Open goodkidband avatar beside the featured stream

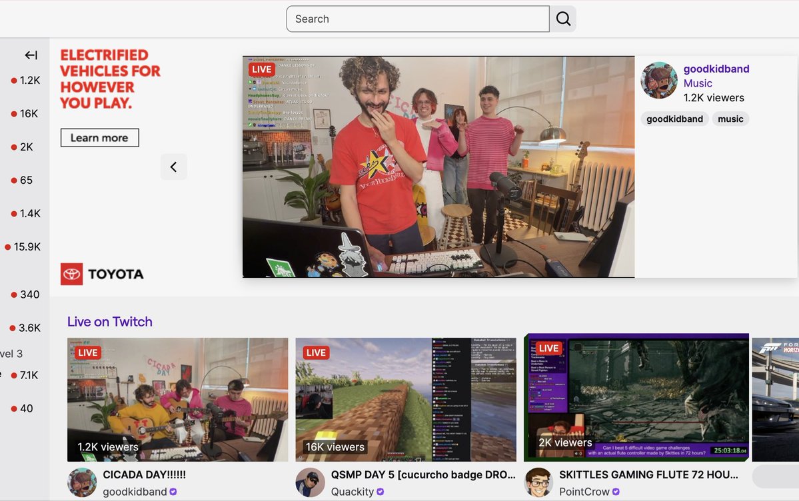click(x=659, y=80)
